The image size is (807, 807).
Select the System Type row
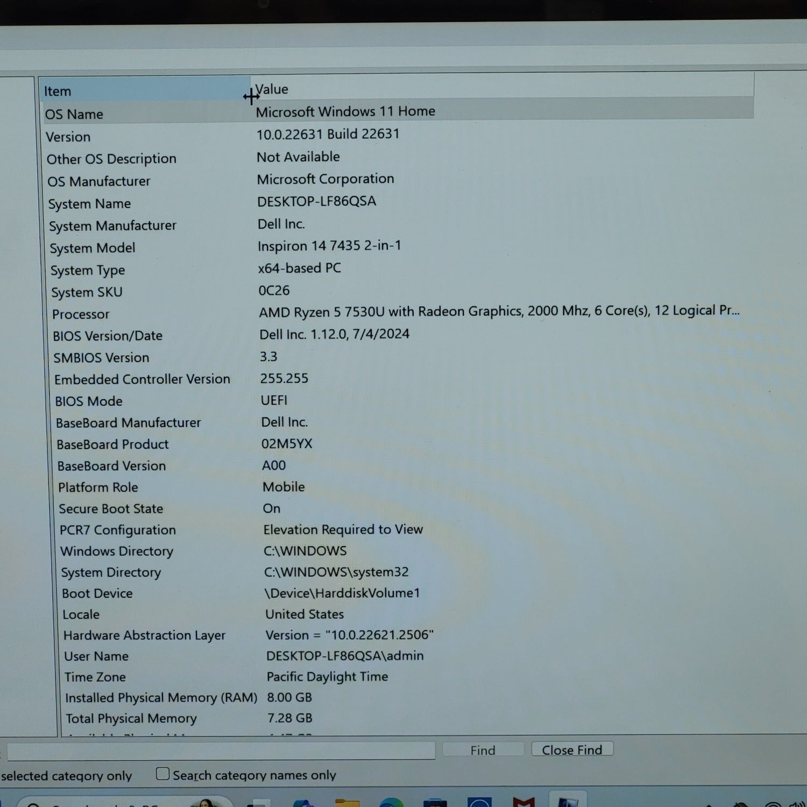(x=401, y=268)
